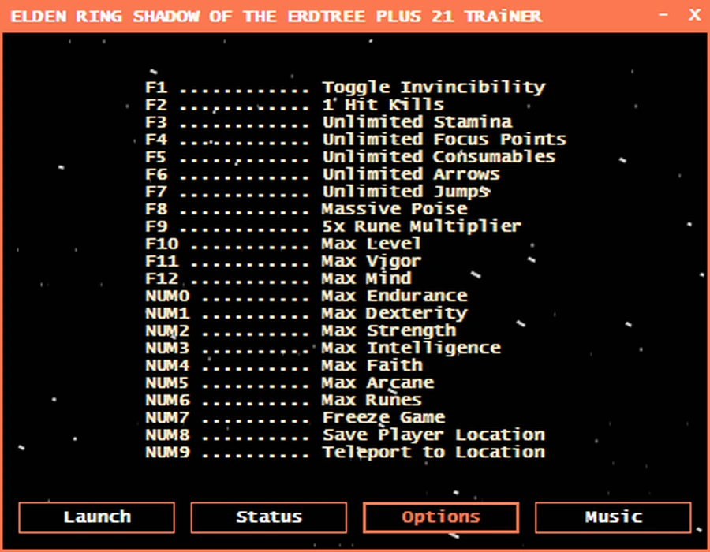Image resolution: width=710 pixels, height=552 pixels.
Task: Select the Max Strength line
Action: tap(301, 330)
